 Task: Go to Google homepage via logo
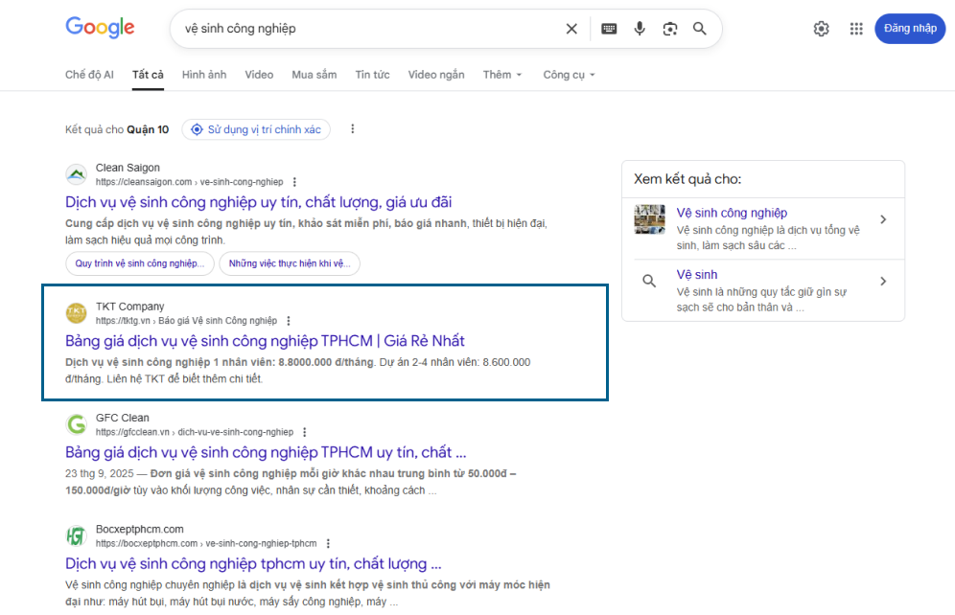(x=100, y=28)
